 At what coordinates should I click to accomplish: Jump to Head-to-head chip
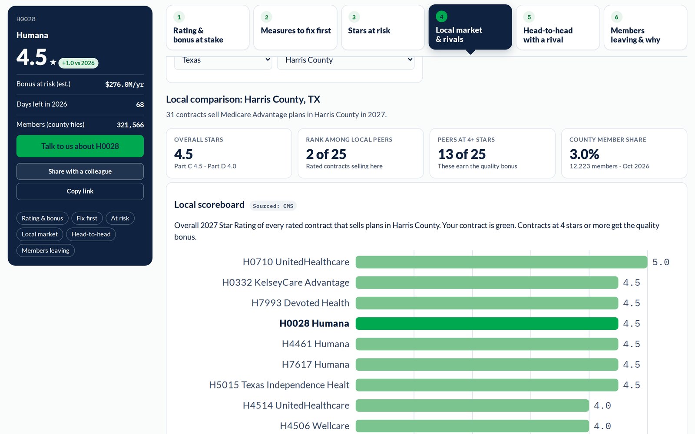(x=91, y=234)
